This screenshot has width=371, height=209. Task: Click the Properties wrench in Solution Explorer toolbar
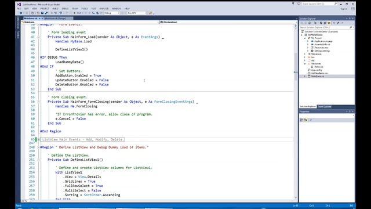coord(338,23)
